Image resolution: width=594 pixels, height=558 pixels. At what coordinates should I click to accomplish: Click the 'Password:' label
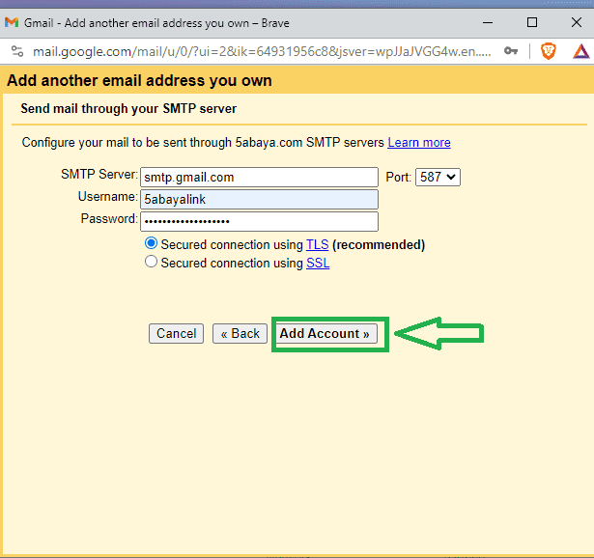(109, 218)
